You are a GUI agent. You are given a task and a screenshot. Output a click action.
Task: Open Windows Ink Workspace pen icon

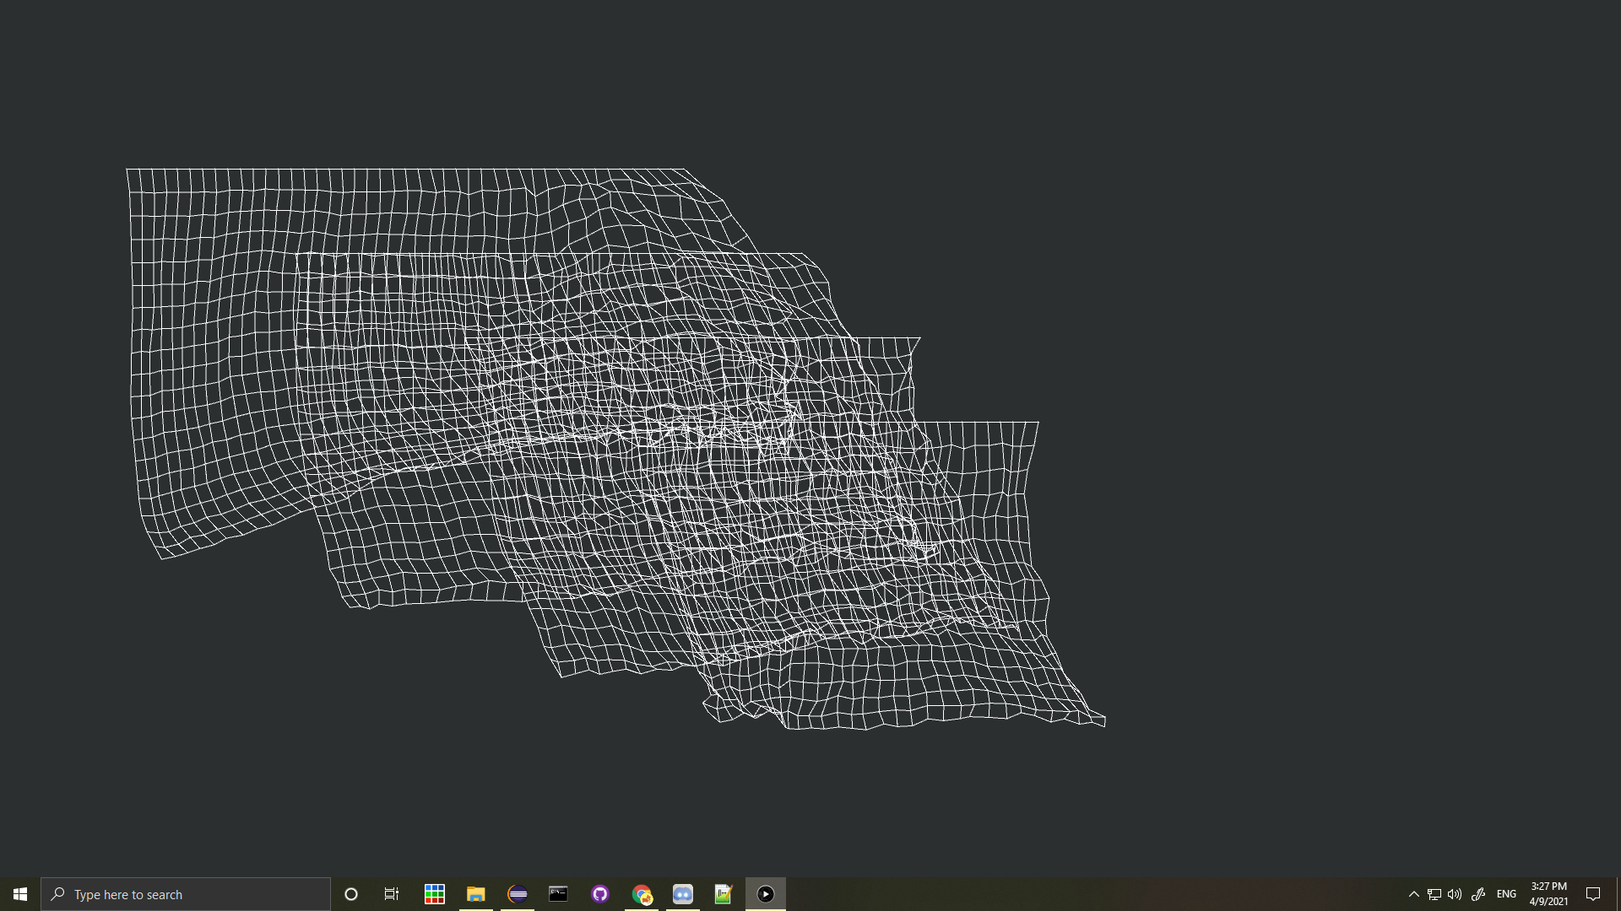(1478, 894)
